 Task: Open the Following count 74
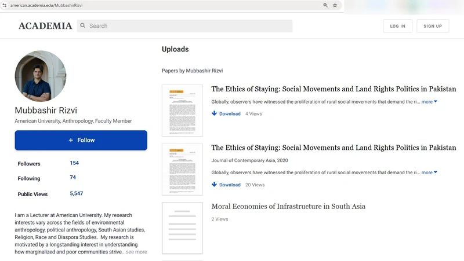click(x=73, y=178)
